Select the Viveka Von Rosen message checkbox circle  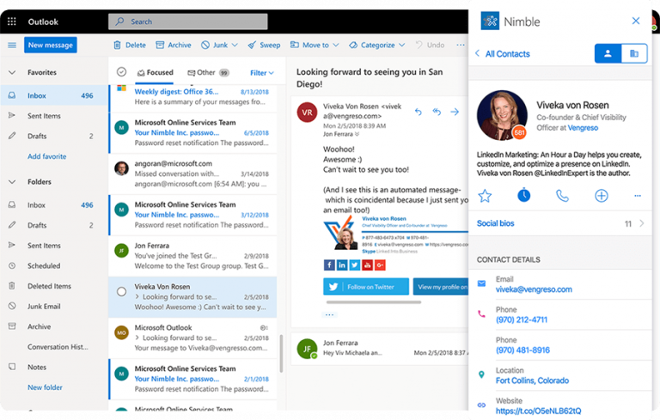pos(121,292)
